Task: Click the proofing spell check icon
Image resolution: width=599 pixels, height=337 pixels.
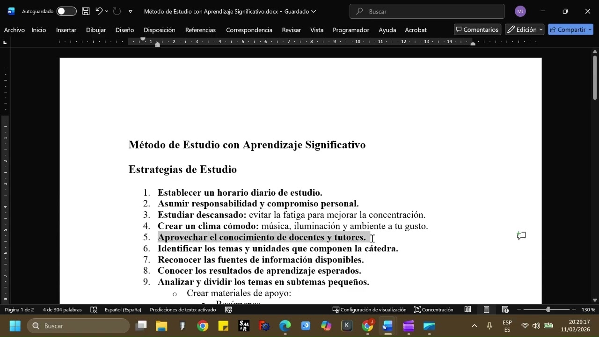Action: click(94, 310)
